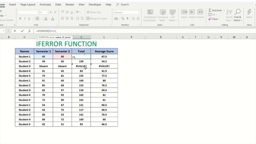Screen dimensions: 256x144
Task: Open the Insert ribbon tab
Action: [x=12, y=4]
